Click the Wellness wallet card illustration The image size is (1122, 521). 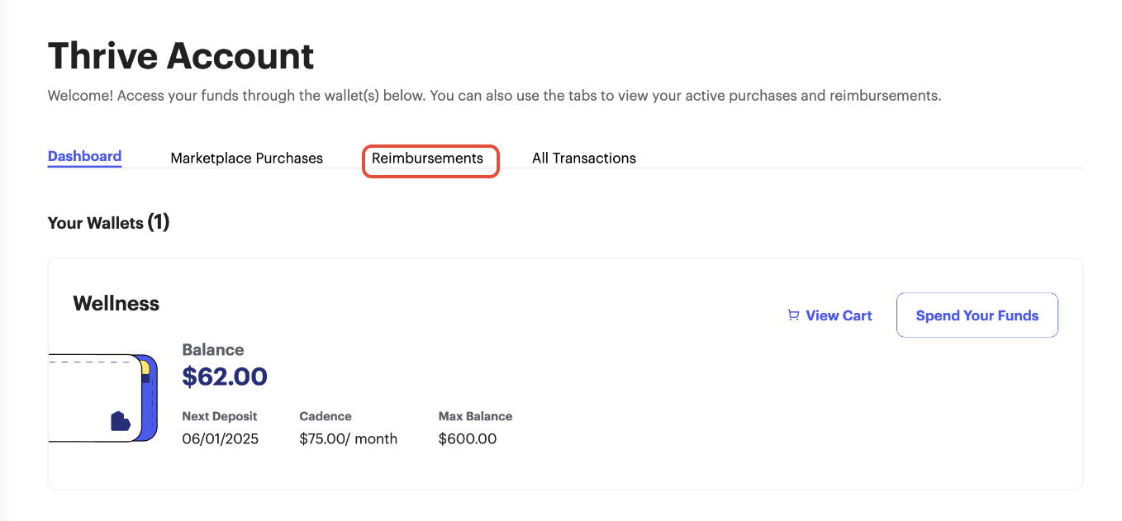click(x=102, y=398)
